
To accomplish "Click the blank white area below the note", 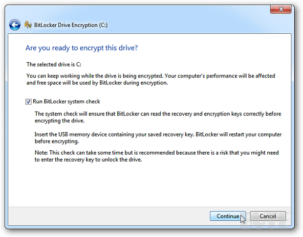I will coord(147,186).
